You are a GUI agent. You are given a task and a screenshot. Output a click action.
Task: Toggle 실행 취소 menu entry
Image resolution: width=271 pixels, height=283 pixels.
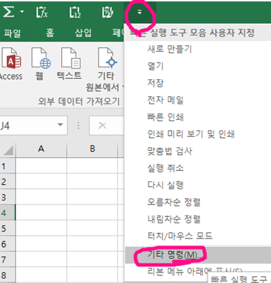[x=198, y=168]
